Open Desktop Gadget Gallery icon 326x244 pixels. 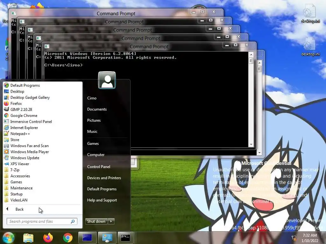(6, 97)
